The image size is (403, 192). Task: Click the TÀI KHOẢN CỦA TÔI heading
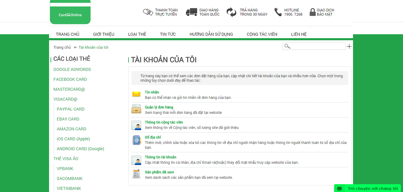[x=164, y=60]
